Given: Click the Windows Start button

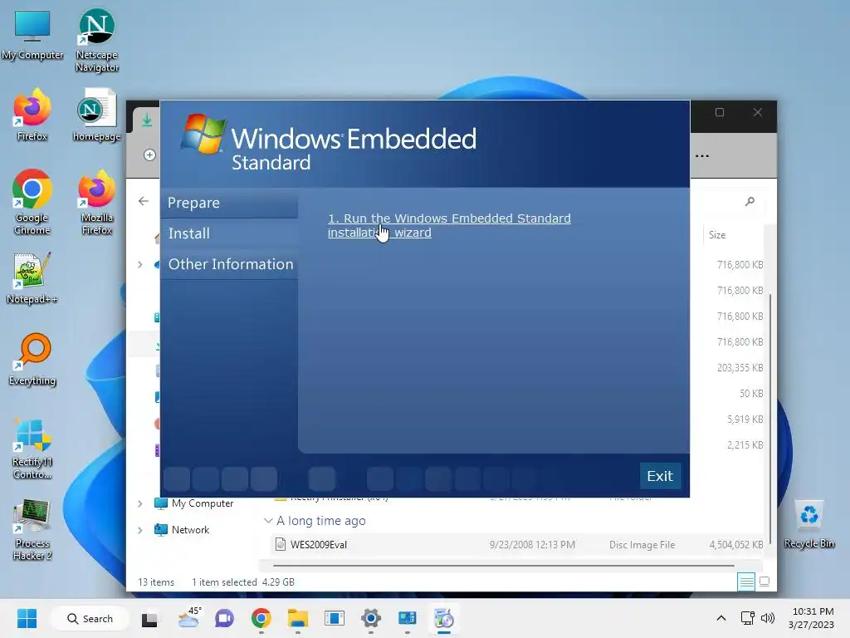Looking at the screenshot, I should [27, 618].
